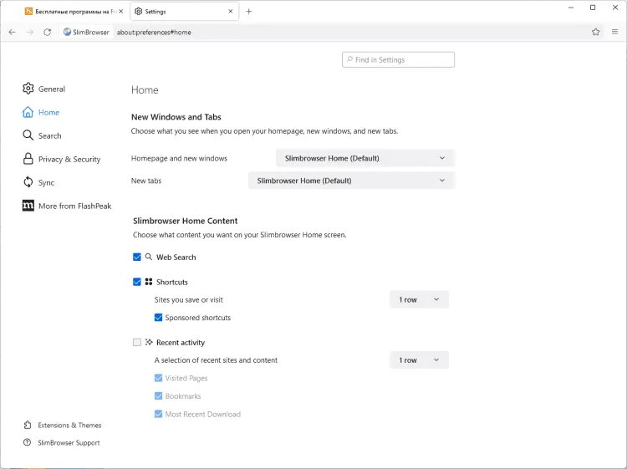The width and height of the screenshot is (627, 469).
Task: Open General settings via the gear icon
Action: point(28,89)
